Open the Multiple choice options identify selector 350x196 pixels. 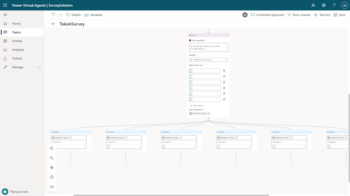(x=208, y=60)
